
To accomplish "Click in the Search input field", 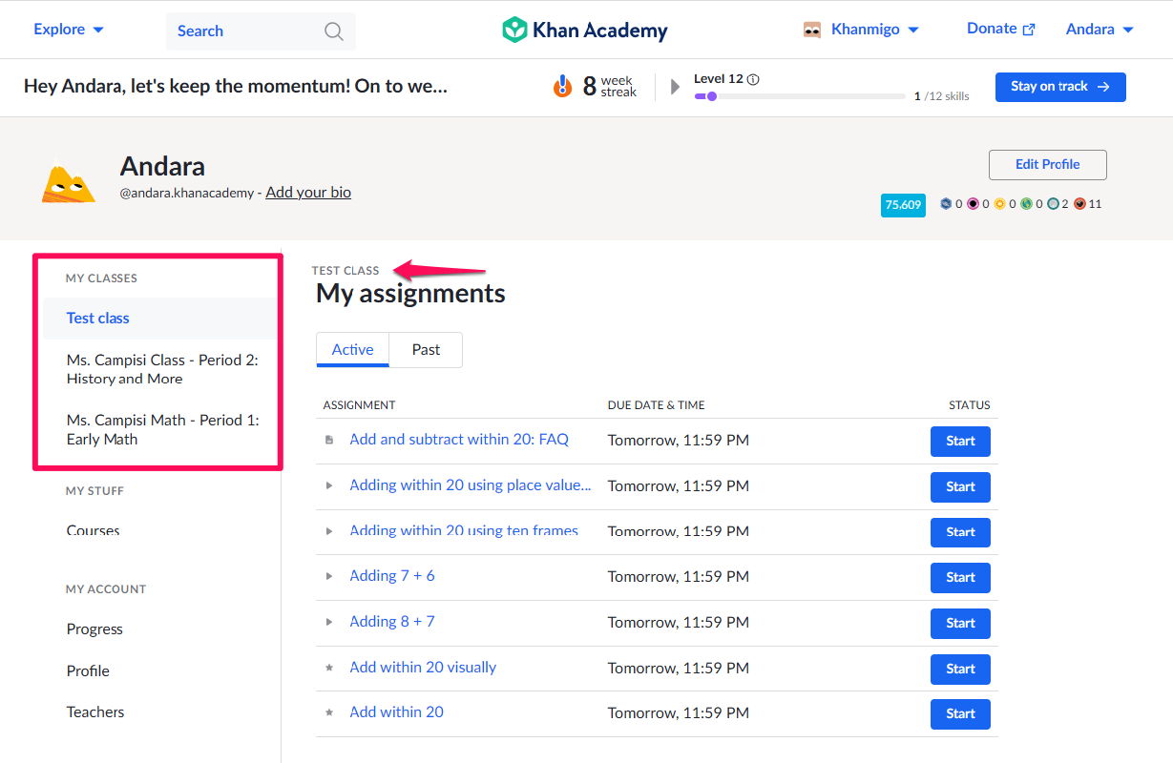I will pos(261,31).
